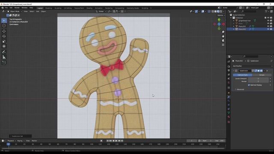Toggle camera view icon
This screenshot has width=274, height=154.
[x=223, y=41]
